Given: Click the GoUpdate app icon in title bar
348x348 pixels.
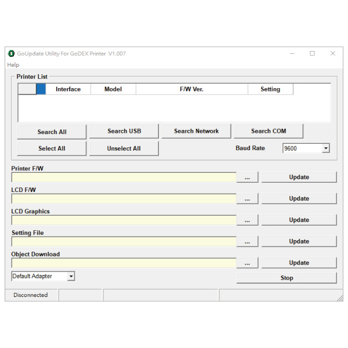Looking at the screenshot, I should coord(11,53).
